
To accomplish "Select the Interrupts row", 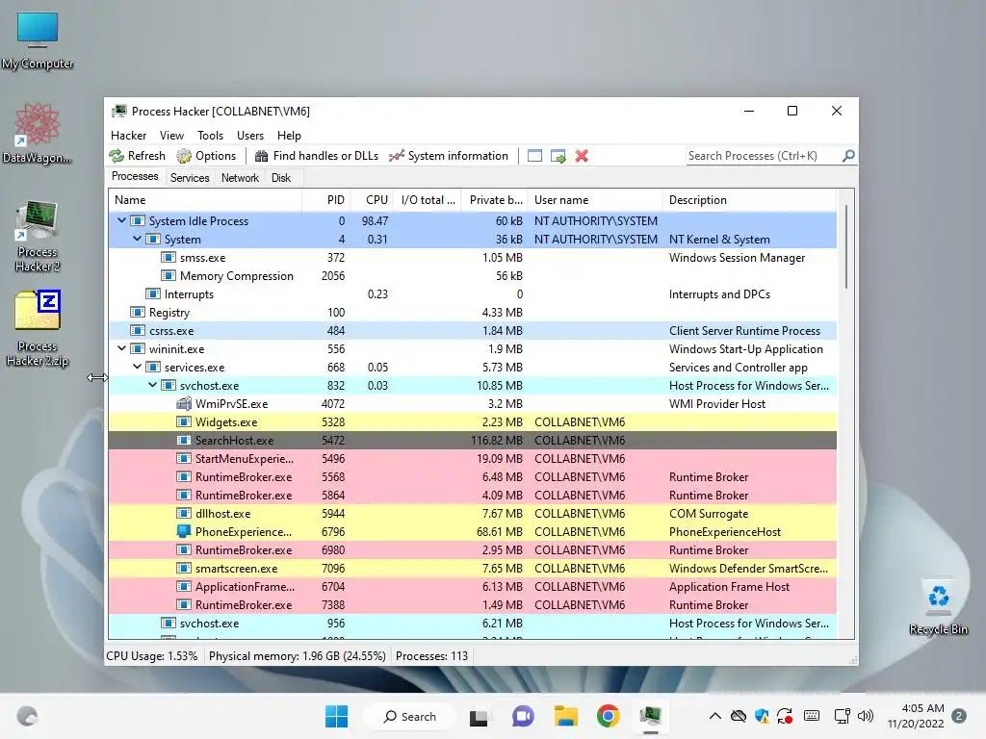I will coord(472,294).
